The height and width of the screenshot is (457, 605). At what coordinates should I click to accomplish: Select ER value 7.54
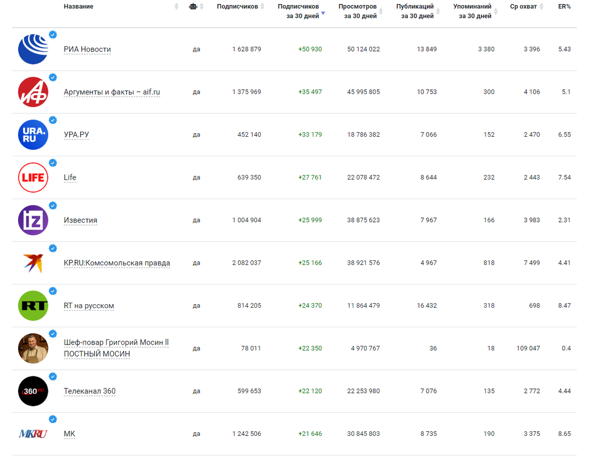click(x=565, y=178)
